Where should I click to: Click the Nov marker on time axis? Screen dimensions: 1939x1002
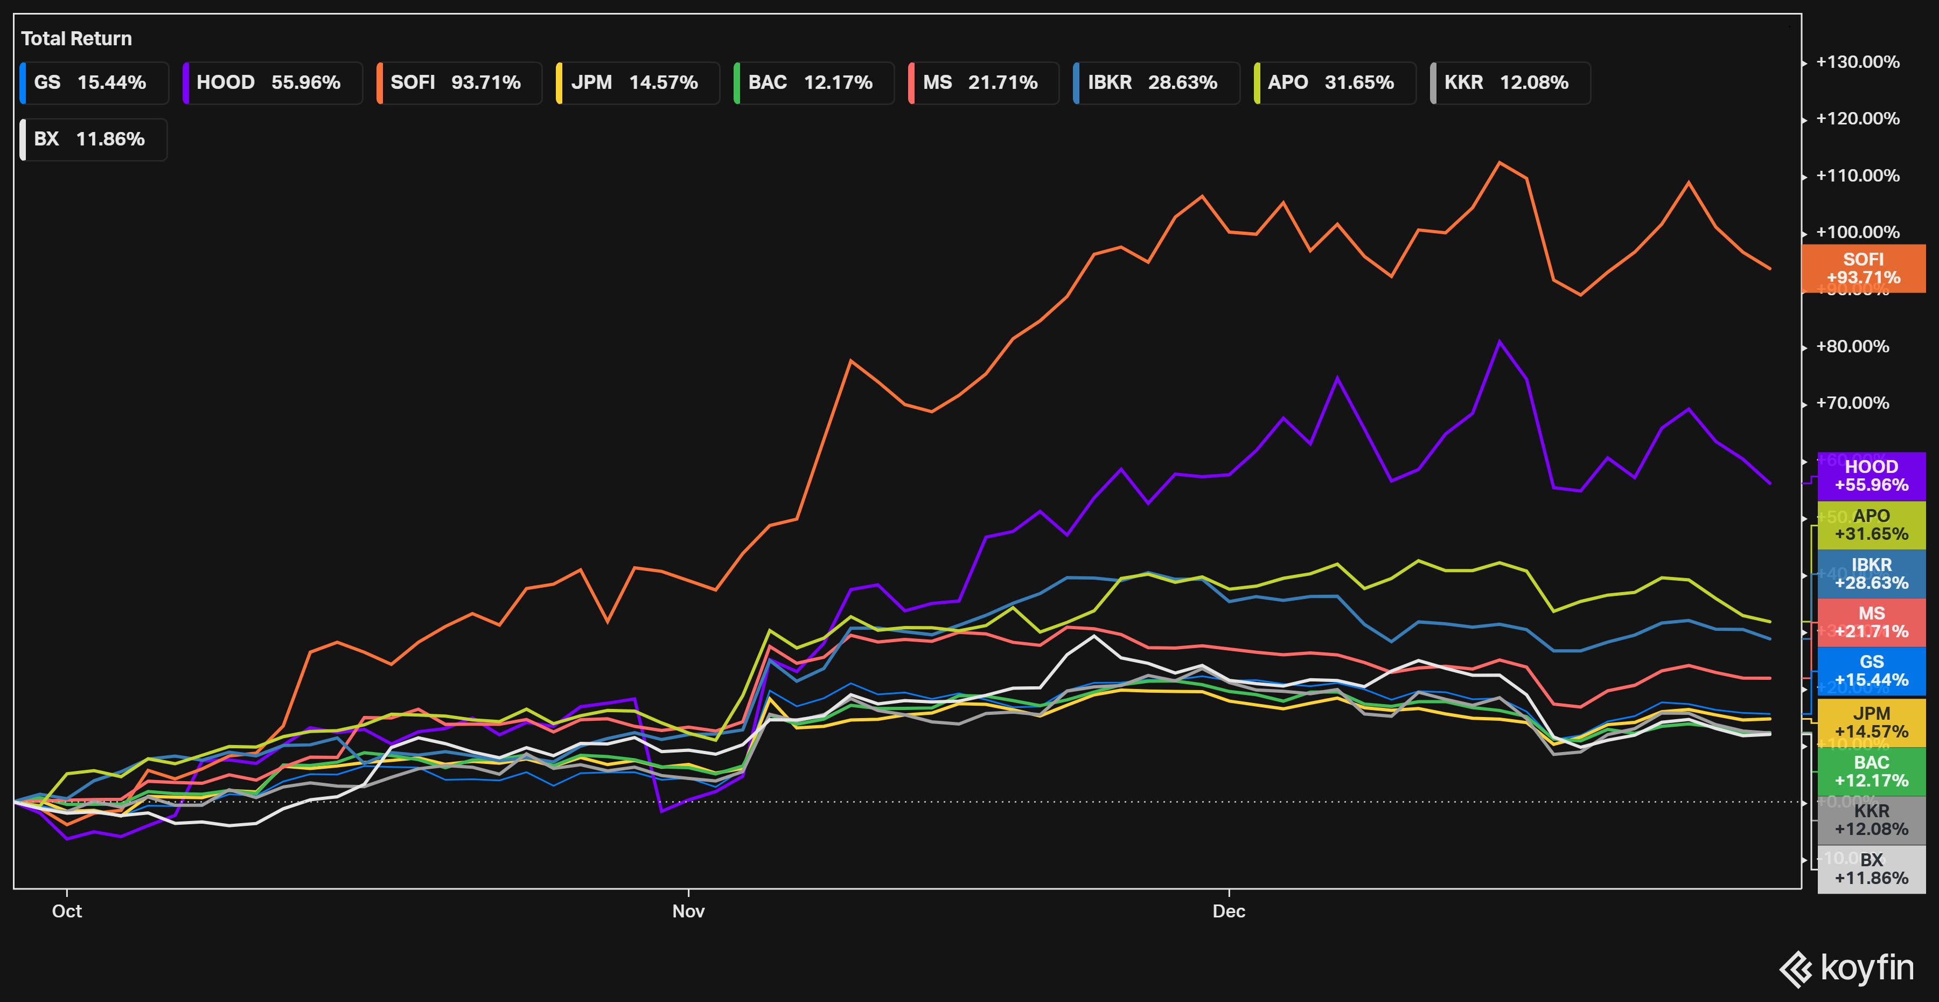tap(688, 911)
